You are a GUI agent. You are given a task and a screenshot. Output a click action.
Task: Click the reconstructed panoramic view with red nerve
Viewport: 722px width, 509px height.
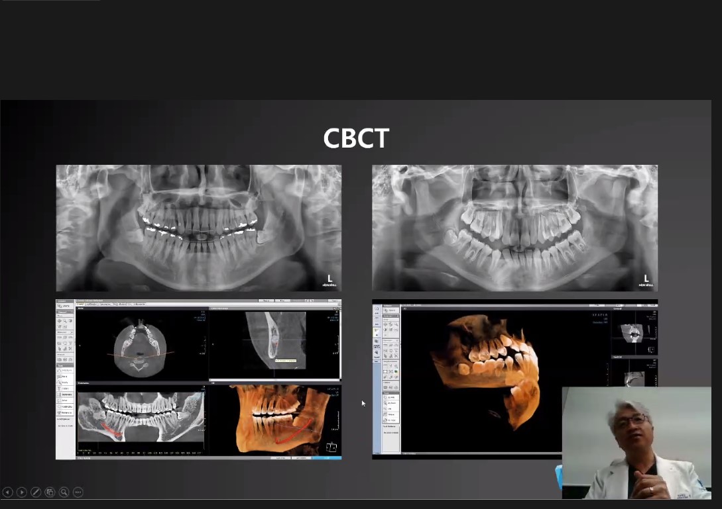(x=142, y=418)
